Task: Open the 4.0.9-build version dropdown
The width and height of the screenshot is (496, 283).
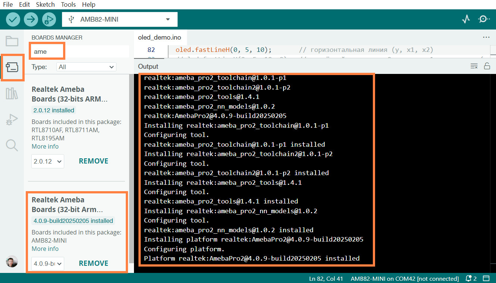Action: coord(48,264)
